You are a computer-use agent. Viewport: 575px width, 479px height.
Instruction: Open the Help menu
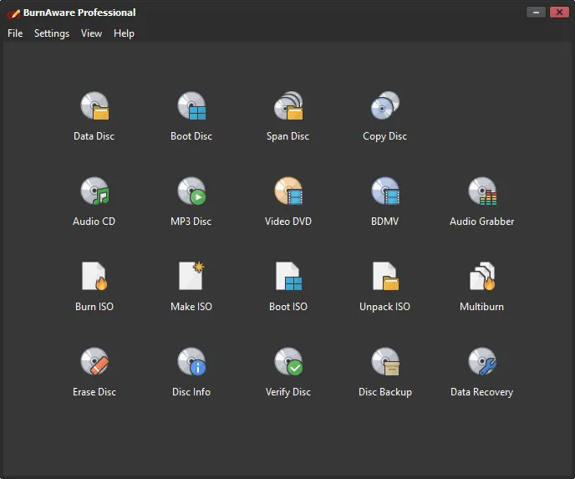tap(124, 33)
